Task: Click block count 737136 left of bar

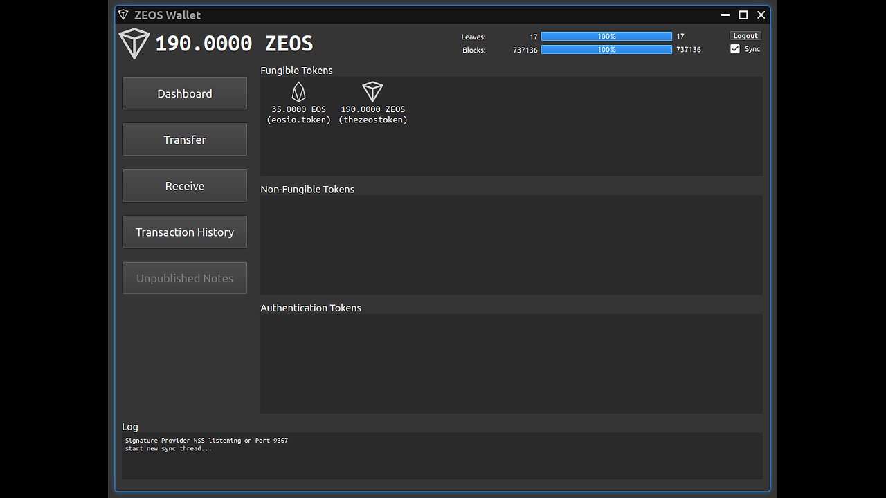Action: pyautogui.click(x=525, y=50)
